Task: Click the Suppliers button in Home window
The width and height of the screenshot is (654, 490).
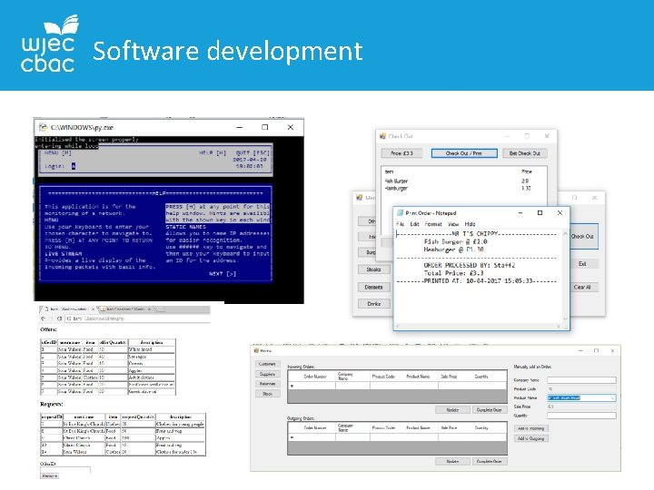Action: click(267, 374)
